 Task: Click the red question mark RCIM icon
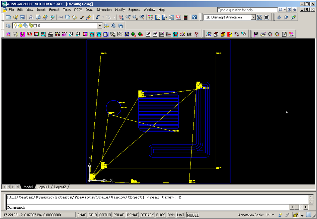coord(196,34)
